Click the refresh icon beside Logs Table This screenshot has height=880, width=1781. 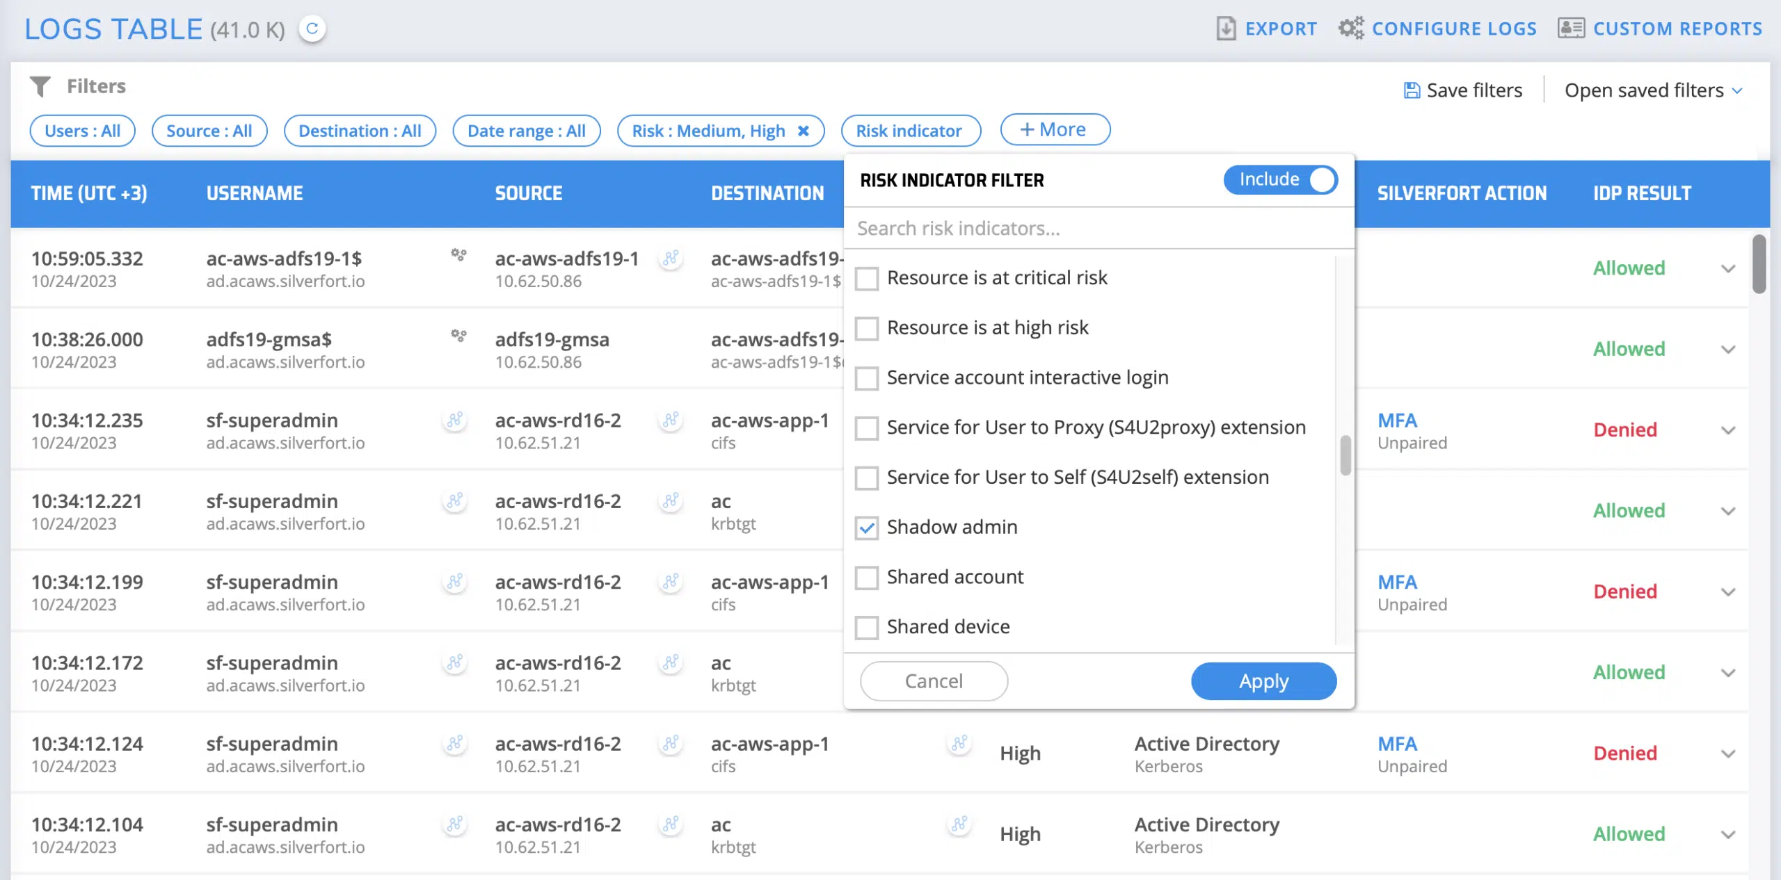[x=312, y=28]
